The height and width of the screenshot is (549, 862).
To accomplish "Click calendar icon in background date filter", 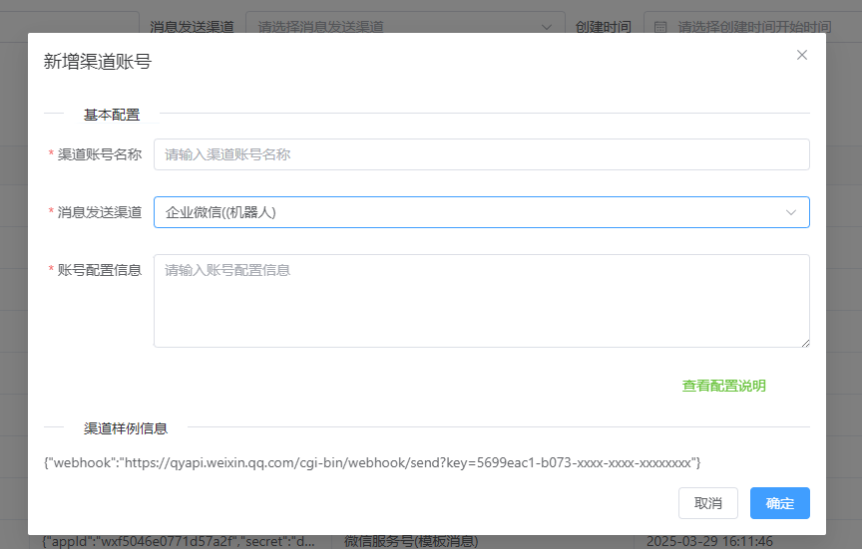I will coord(660,27).
